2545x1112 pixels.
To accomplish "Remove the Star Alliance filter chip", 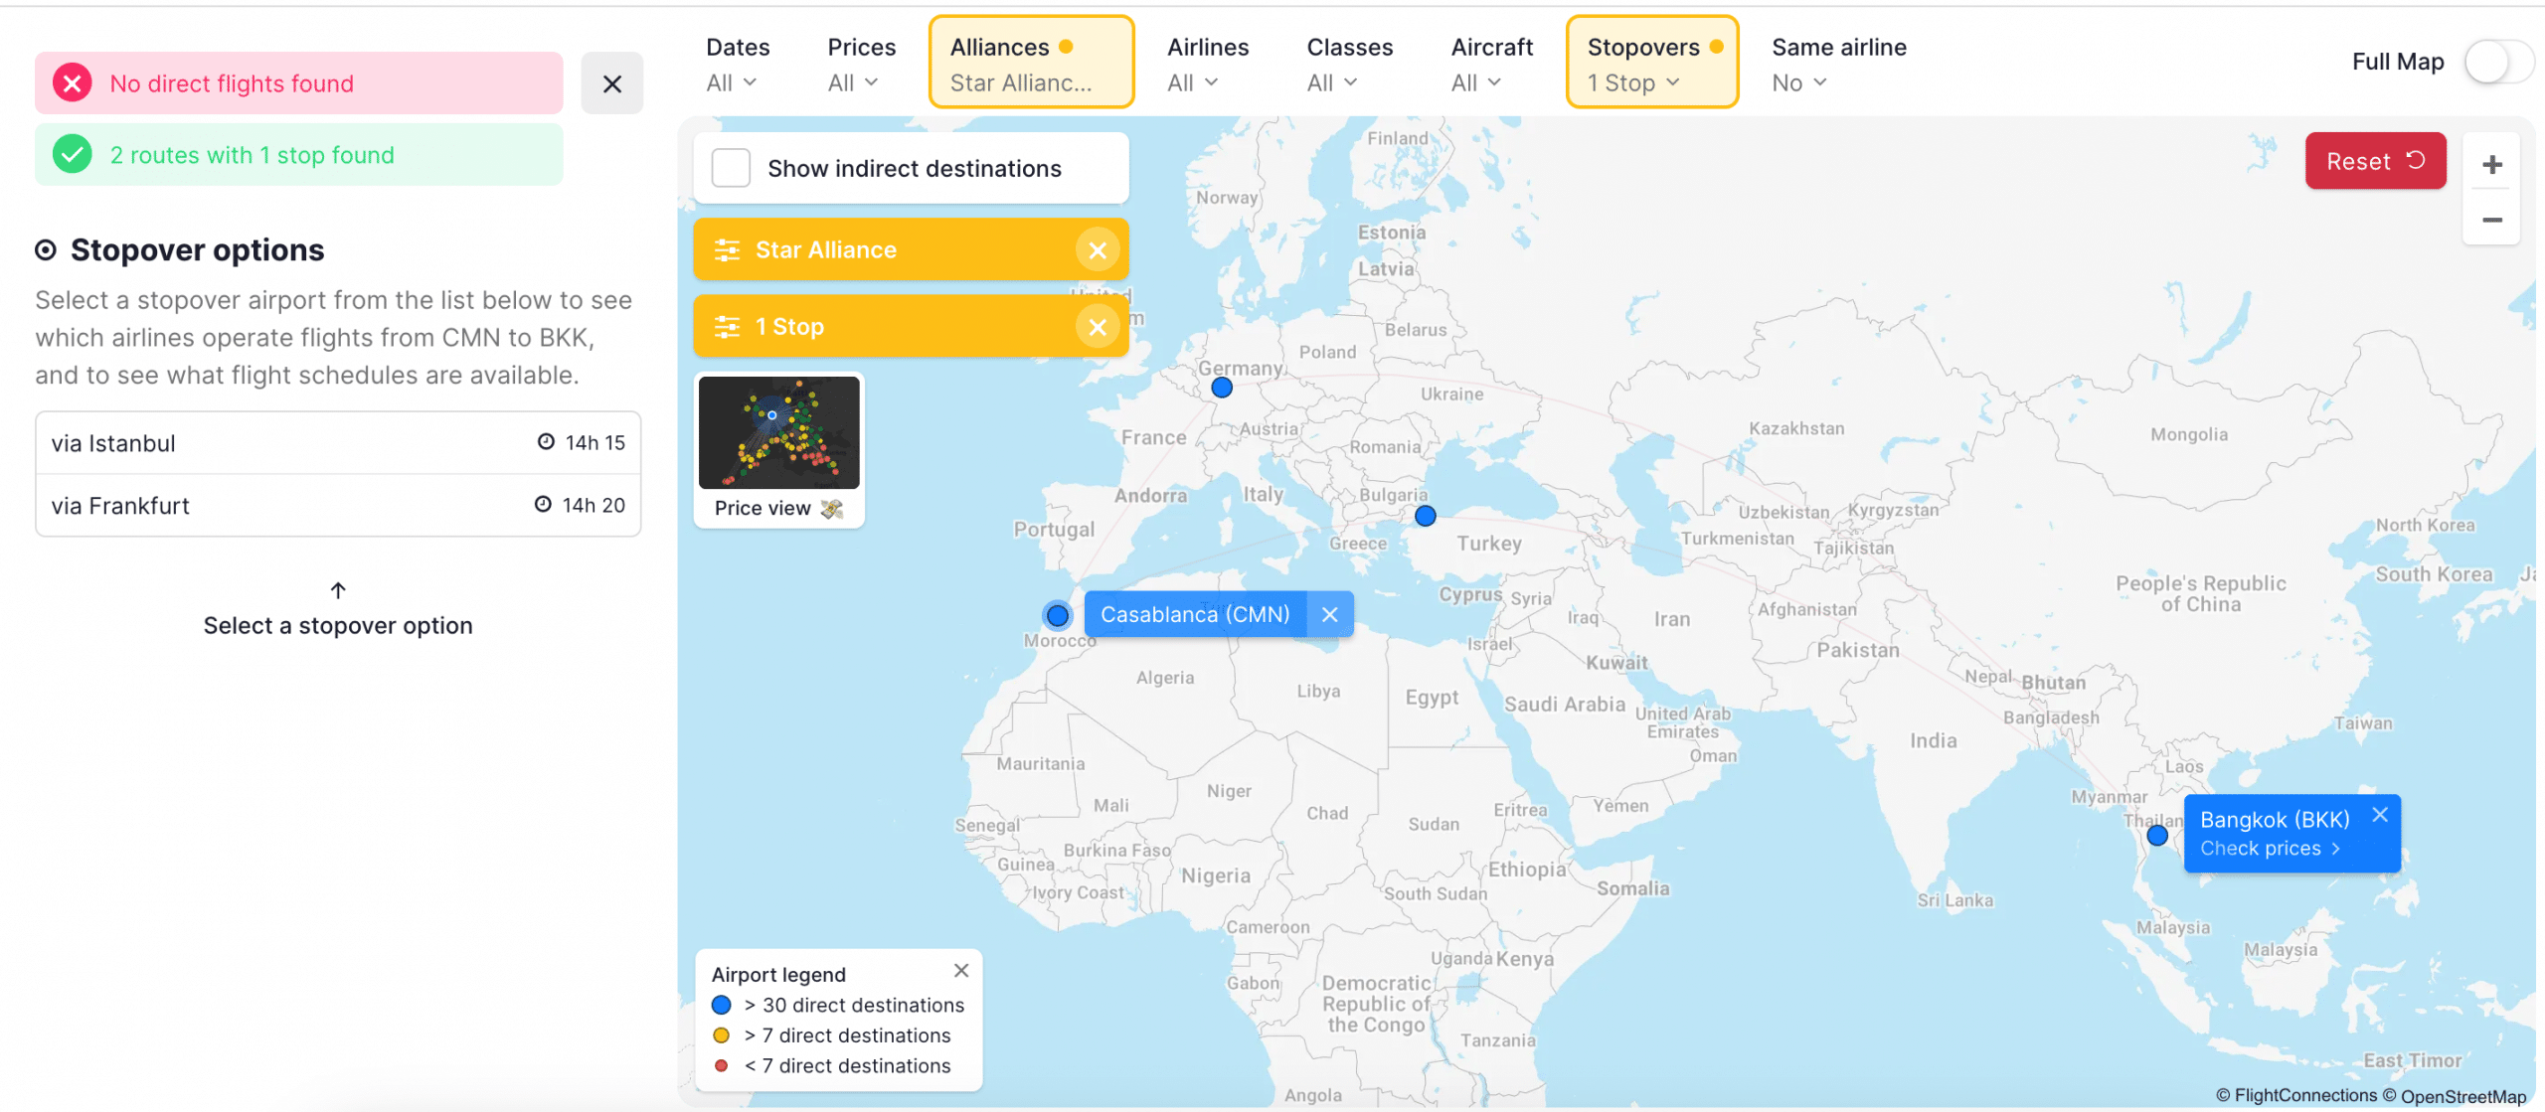I will 1097,250.
